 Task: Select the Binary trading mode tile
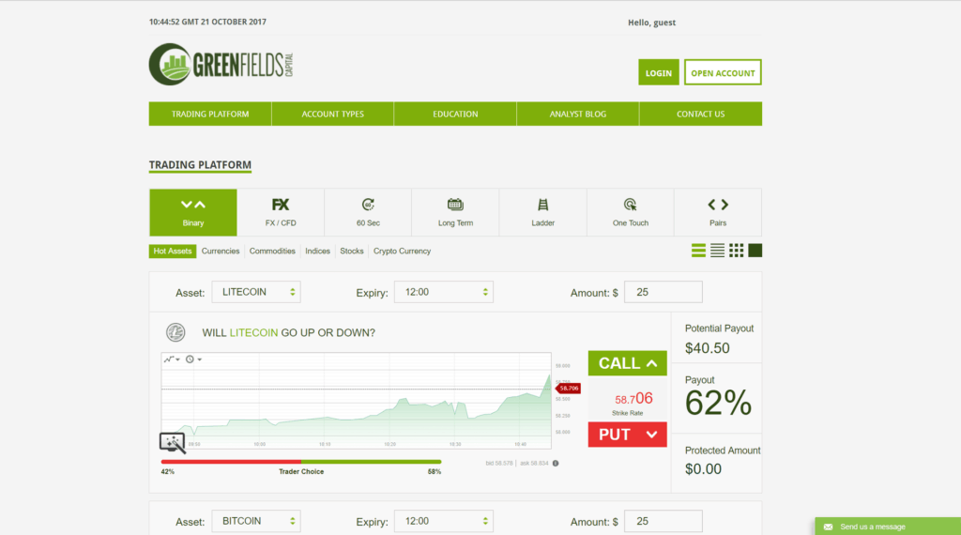193,212
